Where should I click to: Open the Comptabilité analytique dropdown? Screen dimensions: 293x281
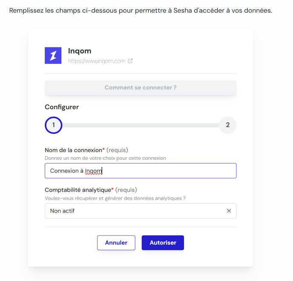coord(141,211)
